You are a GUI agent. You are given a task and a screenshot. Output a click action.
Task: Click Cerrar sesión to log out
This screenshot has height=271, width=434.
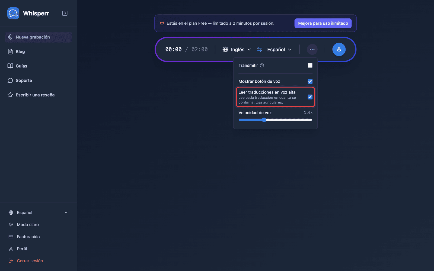pos(38,261)
